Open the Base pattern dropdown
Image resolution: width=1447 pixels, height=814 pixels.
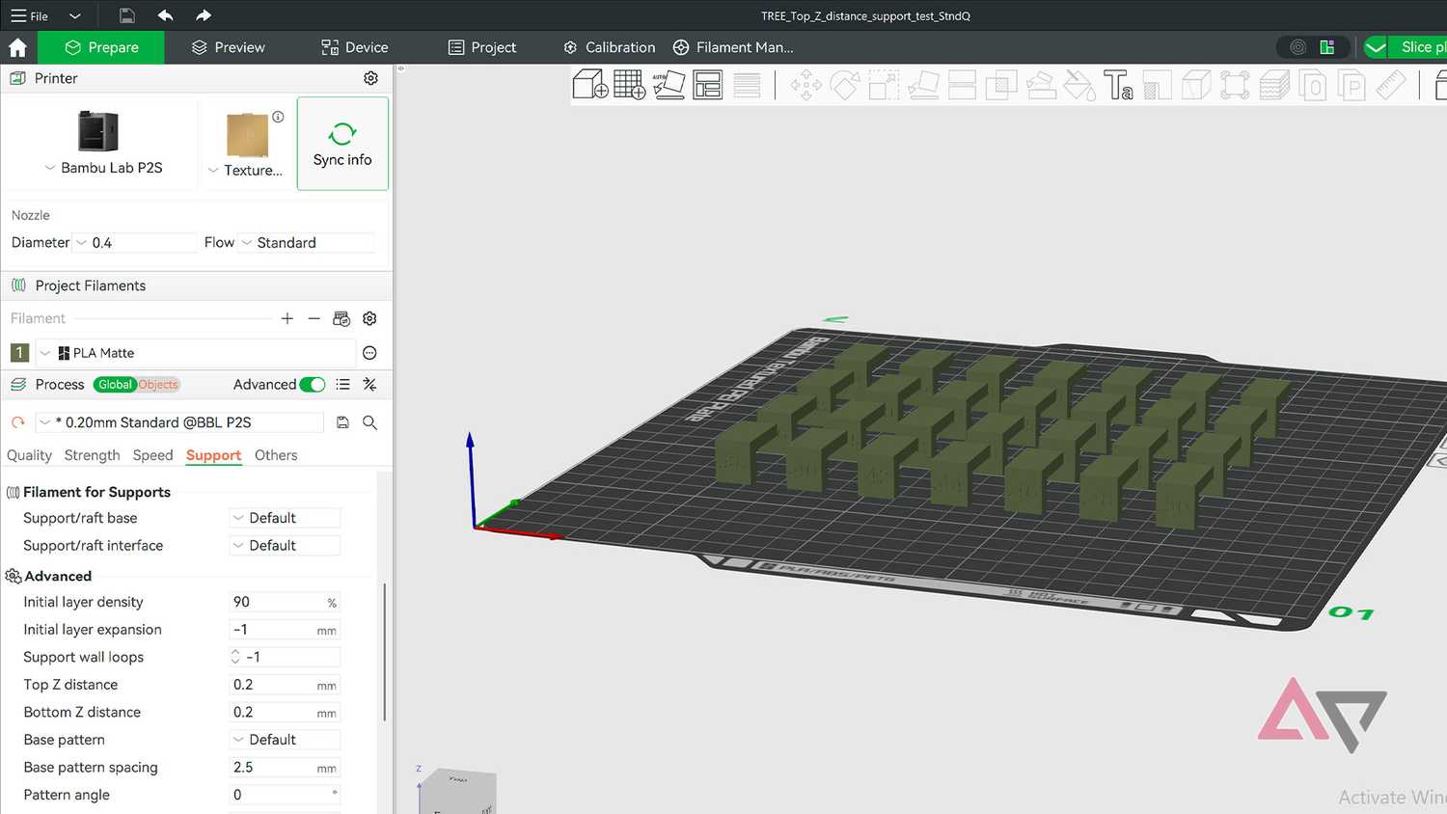285,740
